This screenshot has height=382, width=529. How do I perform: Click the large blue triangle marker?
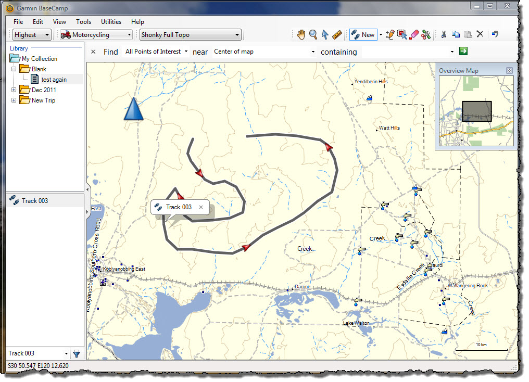(134, 109)
